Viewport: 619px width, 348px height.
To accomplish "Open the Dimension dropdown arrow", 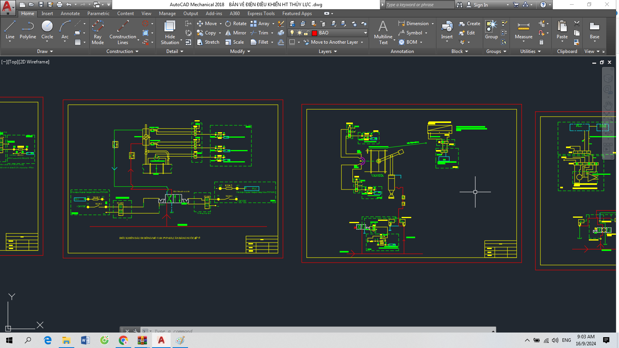I will pos(433,24).
